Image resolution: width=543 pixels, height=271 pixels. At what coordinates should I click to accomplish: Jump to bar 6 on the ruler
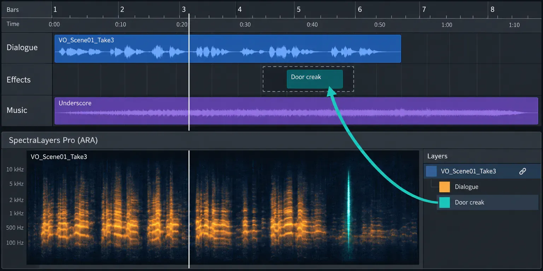point(360,10)
